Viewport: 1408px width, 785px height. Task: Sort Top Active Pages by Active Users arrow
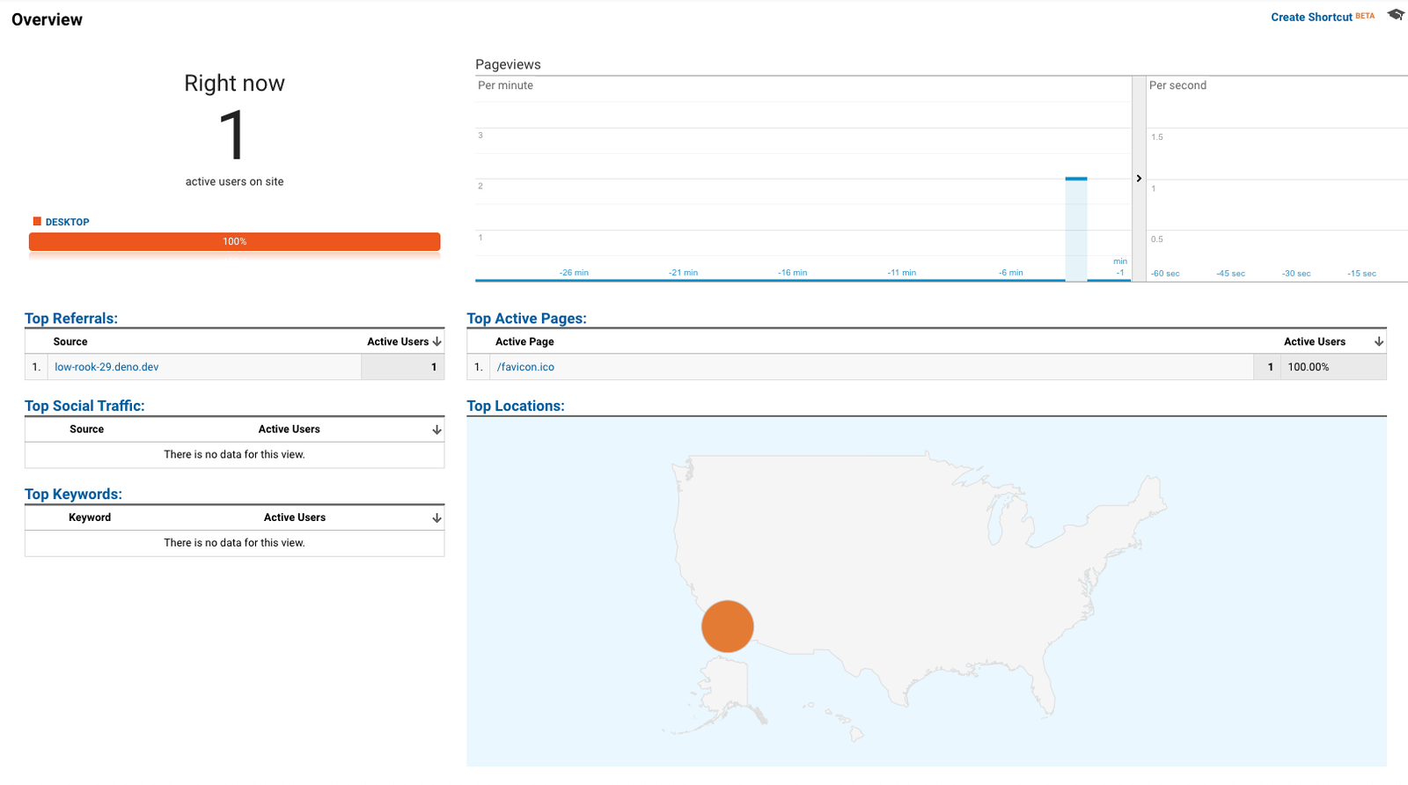pos(1379,341)
